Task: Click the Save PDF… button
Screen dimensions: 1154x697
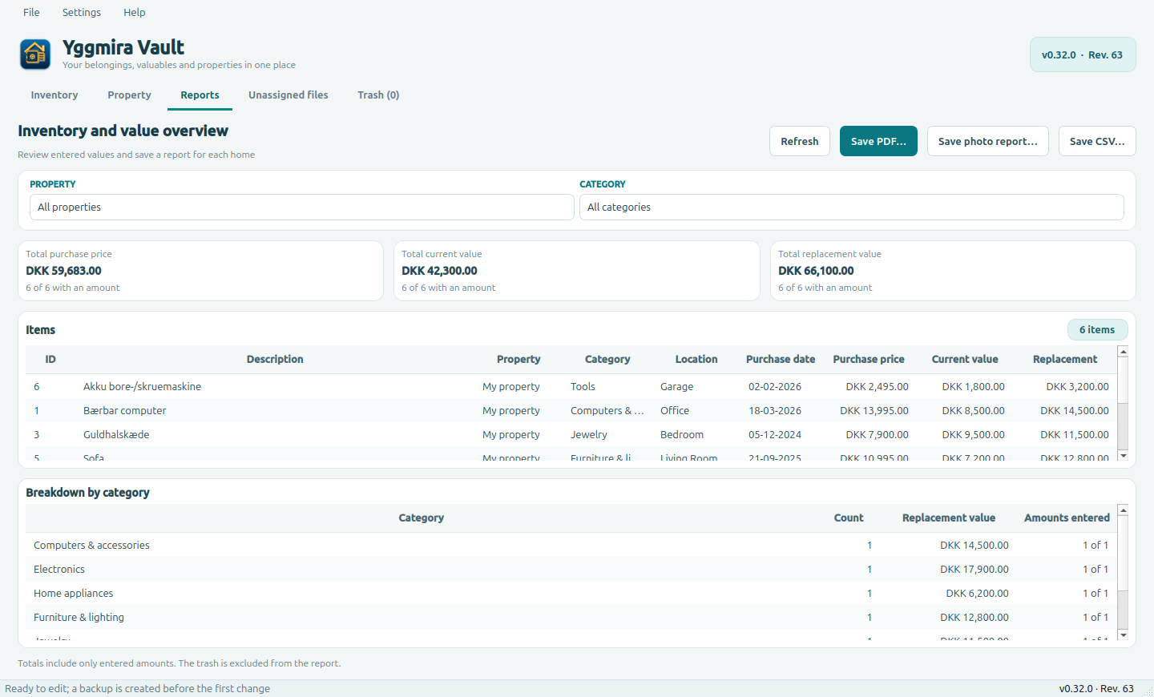Action: tap(878, 141)
